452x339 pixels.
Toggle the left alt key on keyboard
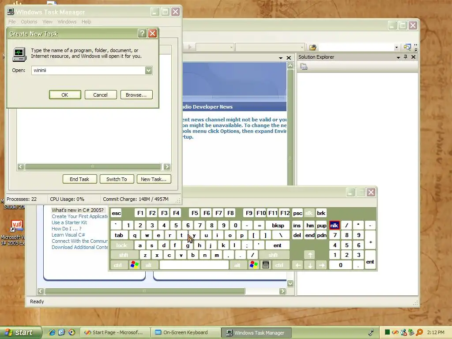click(149, 265)
